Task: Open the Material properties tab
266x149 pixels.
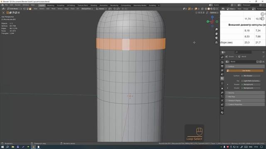Action: point(222,113)
